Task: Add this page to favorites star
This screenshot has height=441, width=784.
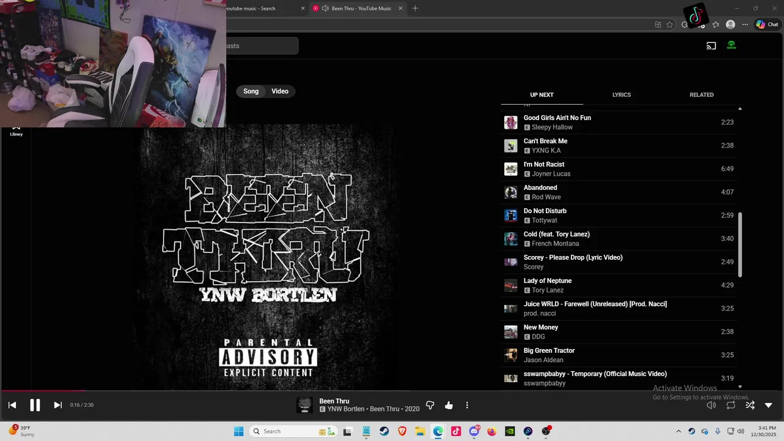Action: click(669, 24)
